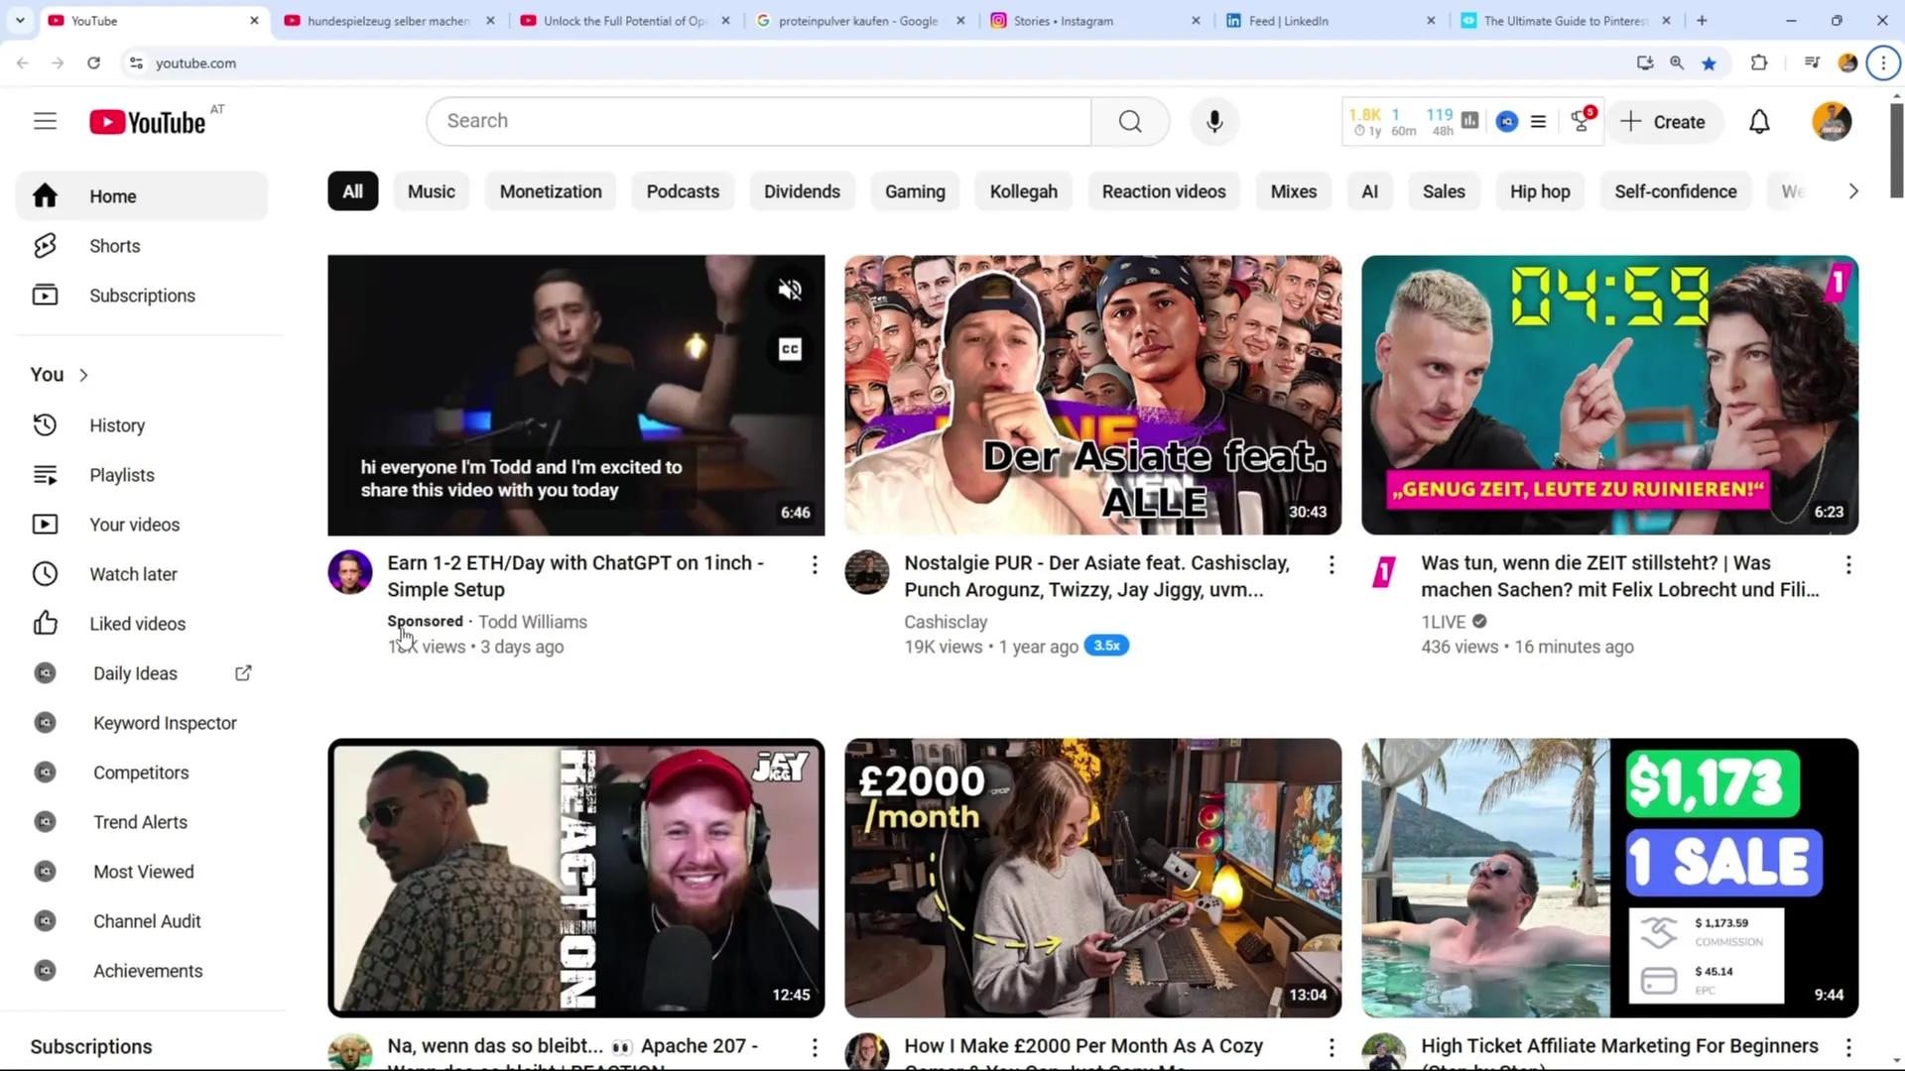The width and height of the screenshot is (1905, 1071).
Task: Open Chrome three-dot menu
Action: (x=1882, y=62)
